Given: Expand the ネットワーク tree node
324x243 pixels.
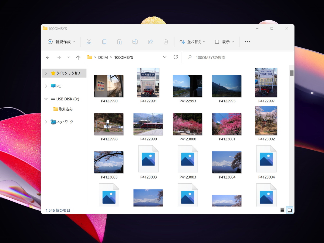Looking at the screenshot, I should point(46,122).
